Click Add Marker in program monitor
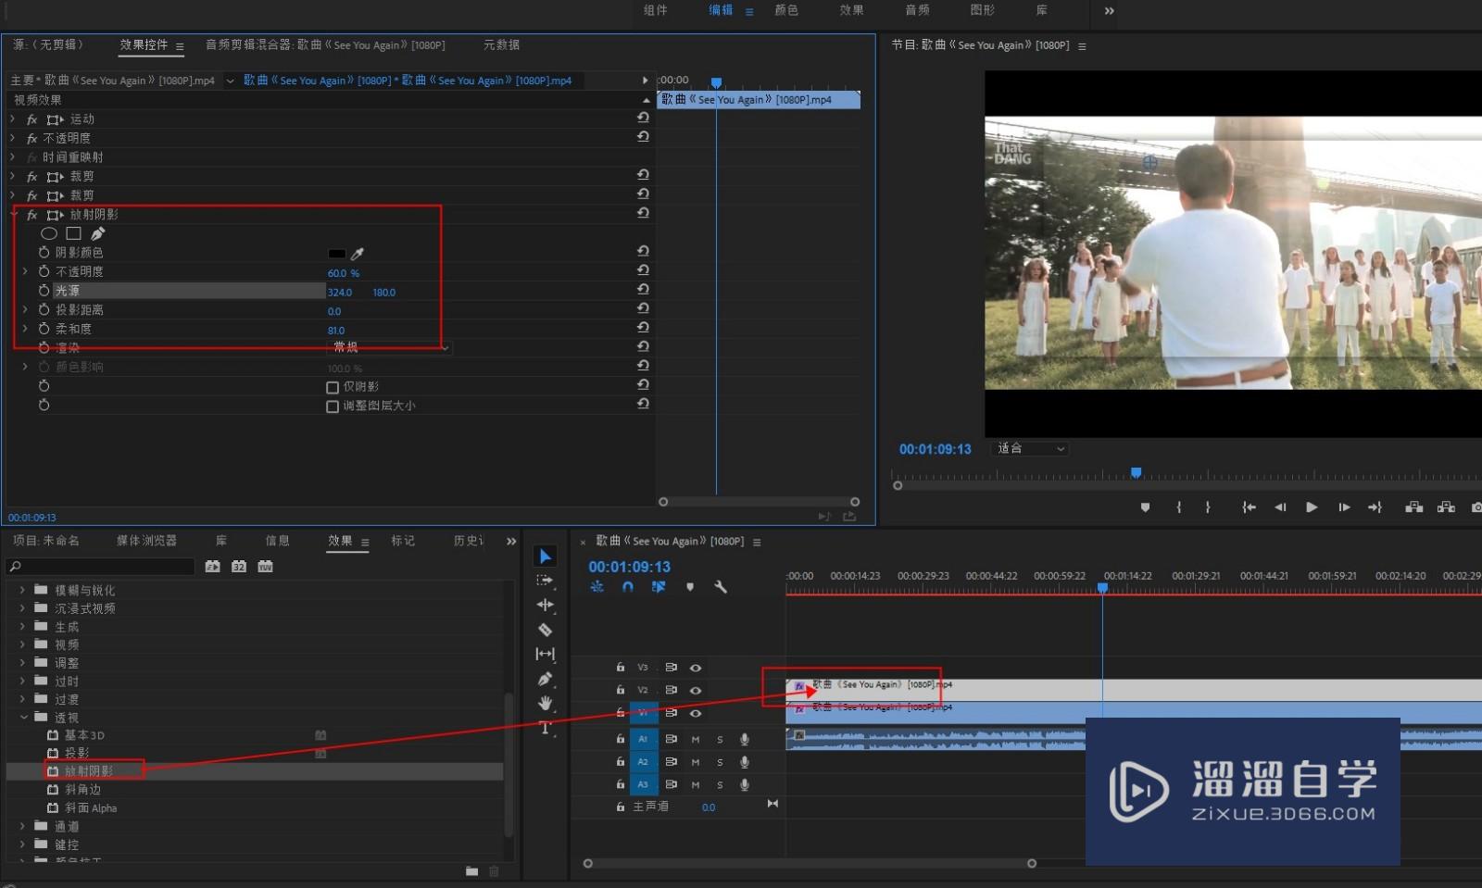 tap(1146, 507)
